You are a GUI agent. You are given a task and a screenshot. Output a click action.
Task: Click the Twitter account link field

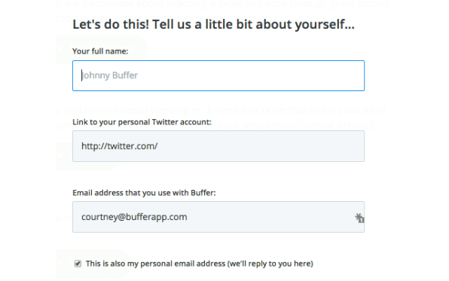coord(218,146)
